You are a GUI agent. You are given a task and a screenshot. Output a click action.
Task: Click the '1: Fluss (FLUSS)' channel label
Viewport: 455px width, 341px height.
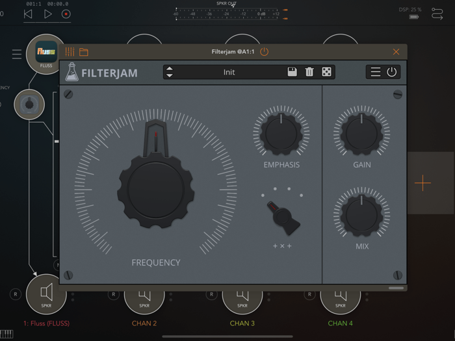(x=46, y=323)
